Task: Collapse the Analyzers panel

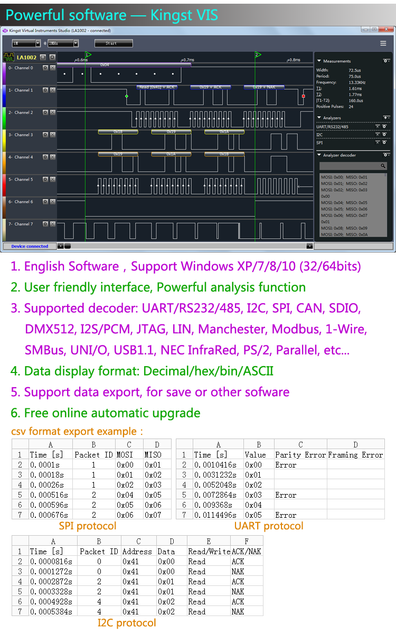Action: click(x=319, y=118)
